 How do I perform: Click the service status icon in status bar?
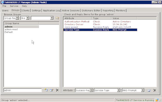157,100
